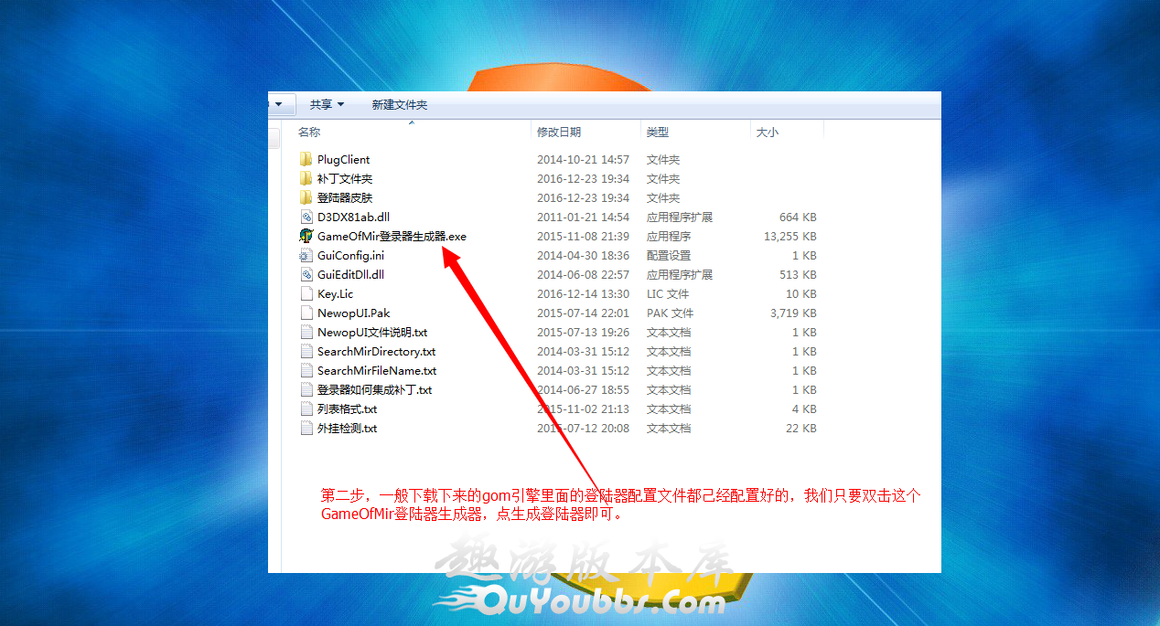Select the 补丁文件夹 folder icon
The width and height of the screenshot is (1160, 626).
306,179
